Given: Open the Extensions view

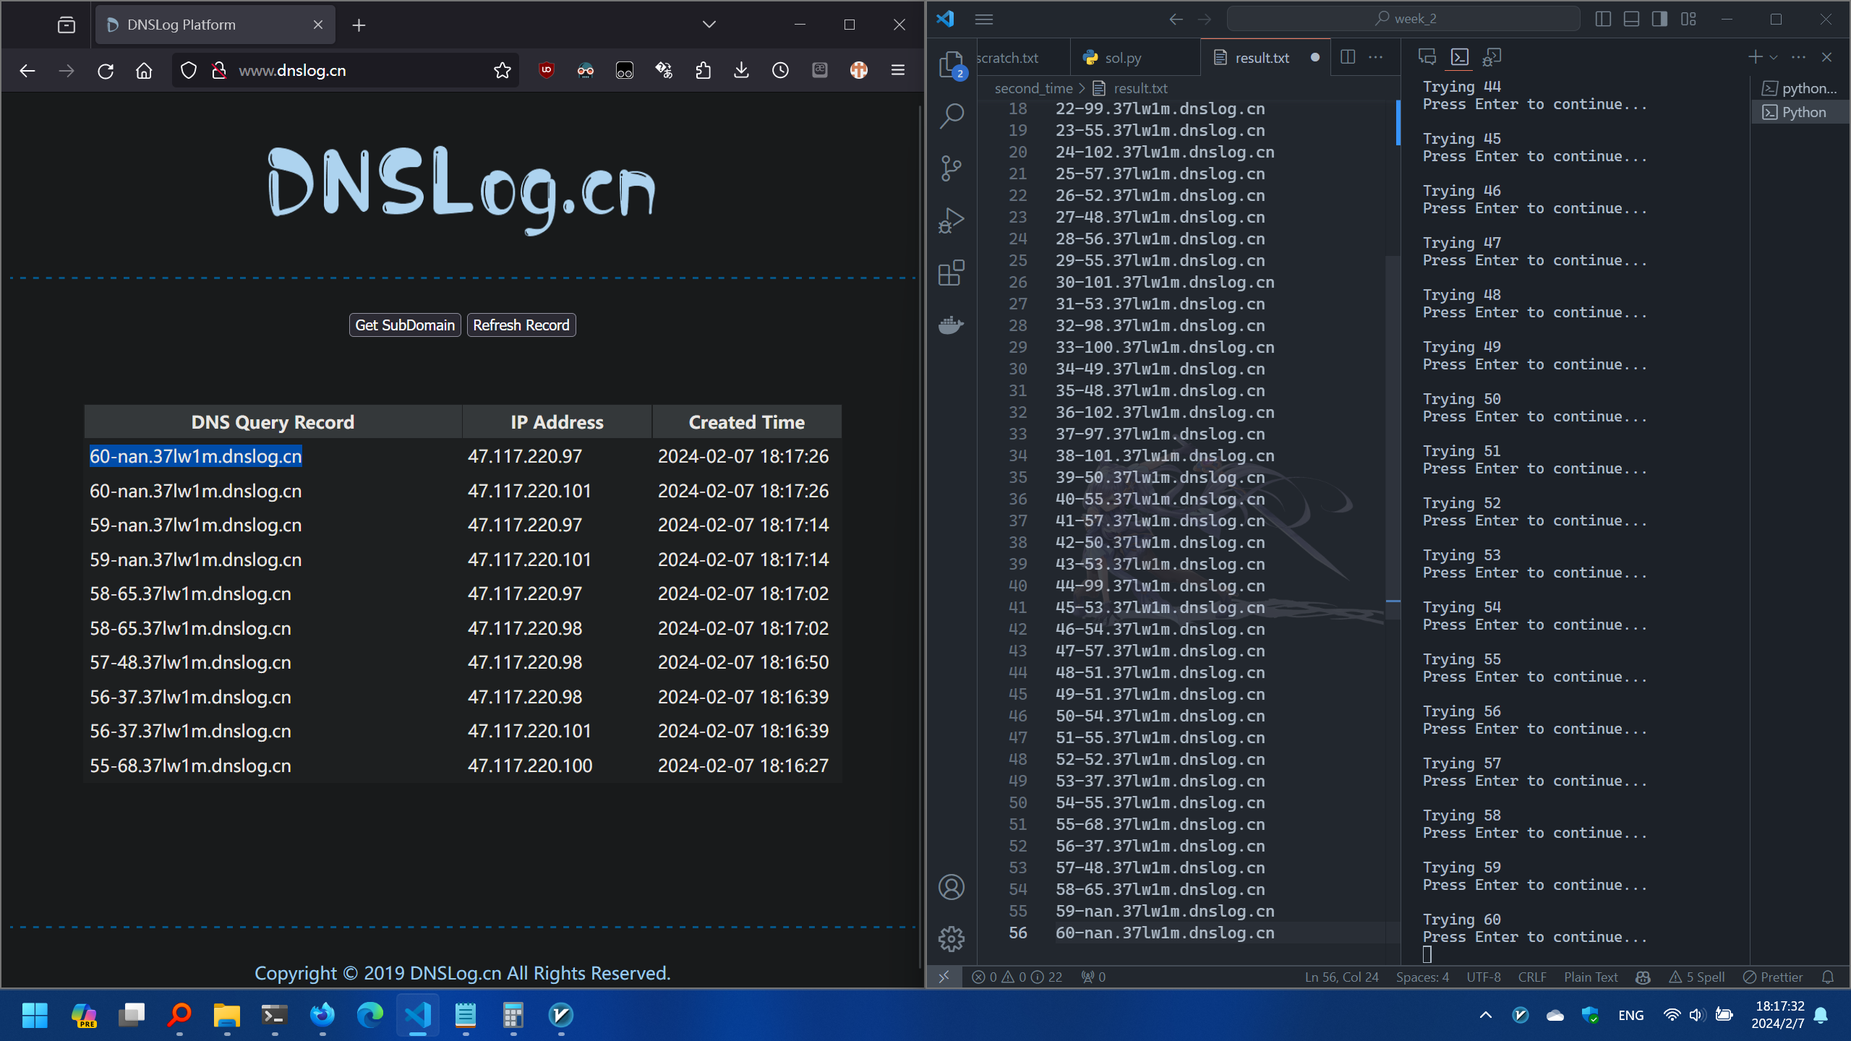Looking at the screenshot, I should [x=952, y=273].
